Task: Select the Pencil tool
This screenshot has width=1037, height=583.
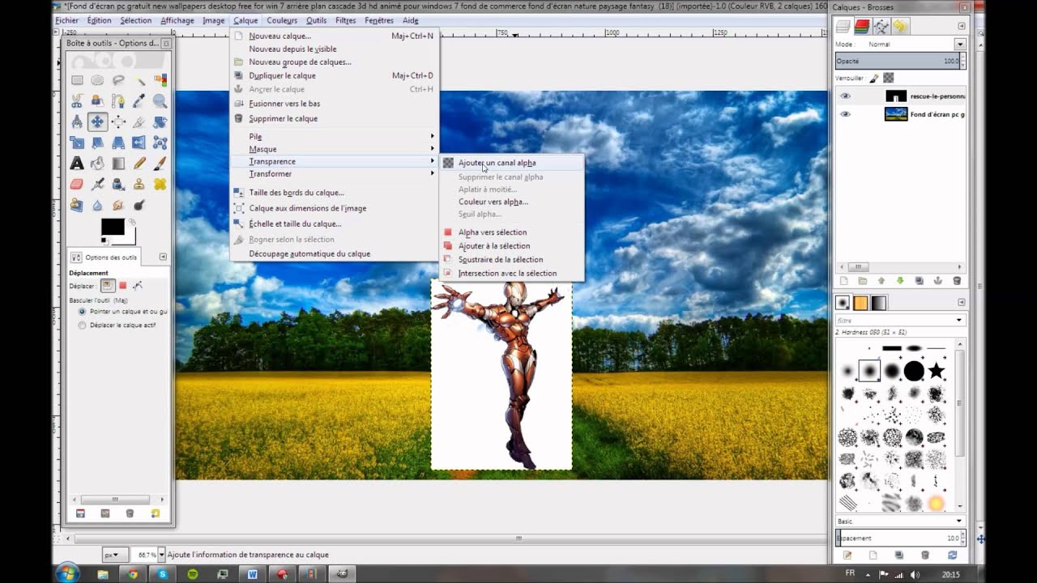Action: point(139,164)
